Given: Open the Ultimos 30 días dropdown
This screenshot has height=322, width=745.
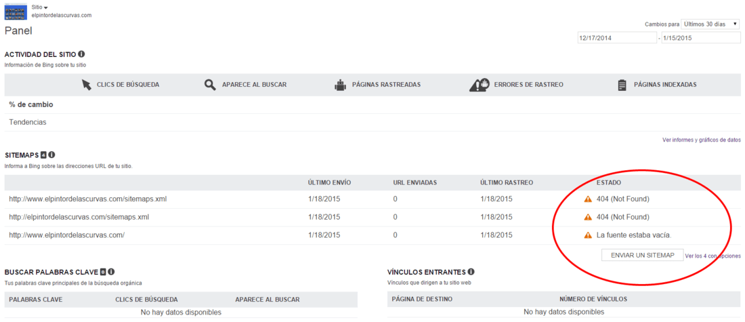Looking at the screenshot, I should click(710, 24).
